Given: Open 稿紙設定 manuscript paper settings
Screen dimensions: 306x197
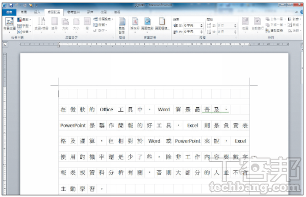Looking at the screenshot, I should pos(122,25).
